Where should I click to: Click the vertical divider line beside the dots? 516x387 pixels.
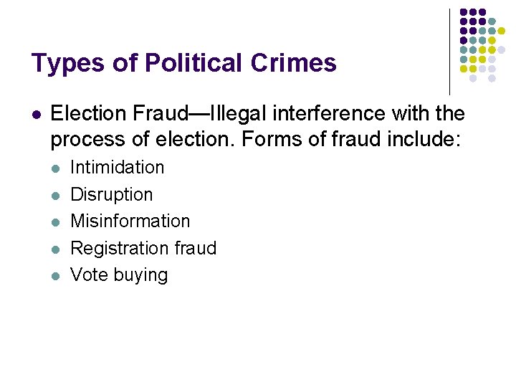(x=450, y=50)
